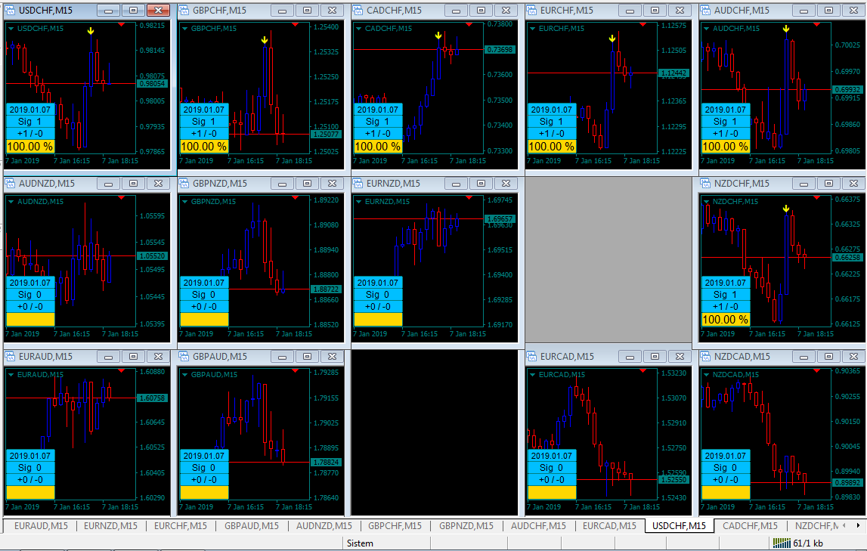Click the yellow signal arrow on USDCHF chart

(x=91, y=31)
